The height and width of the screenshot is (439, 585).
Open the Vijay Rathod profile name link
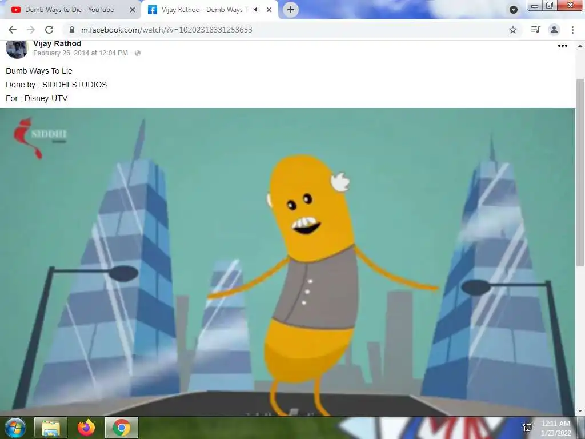click(x=57, y=43)
